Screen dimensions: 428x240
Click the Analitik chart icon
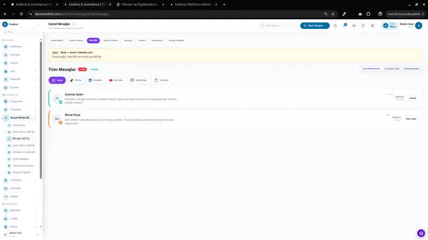click(6, 196)
